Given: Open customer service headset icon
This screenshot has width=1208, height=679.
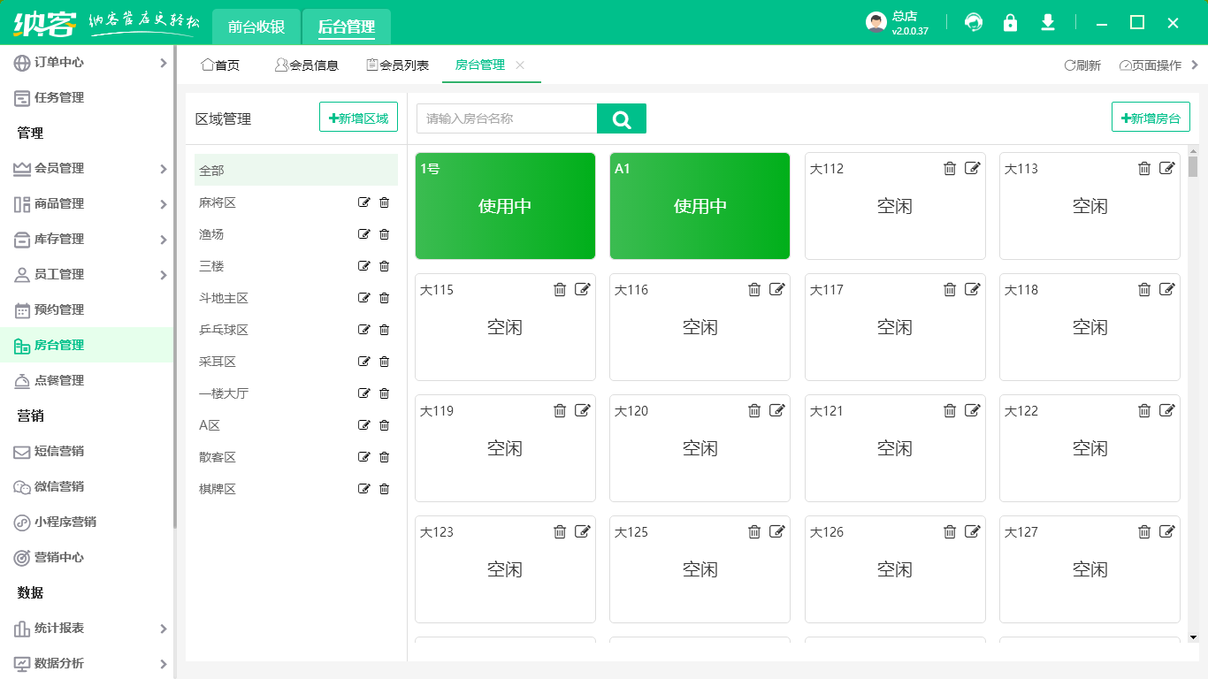Looking at the screenshot, I should click(974, 23).
